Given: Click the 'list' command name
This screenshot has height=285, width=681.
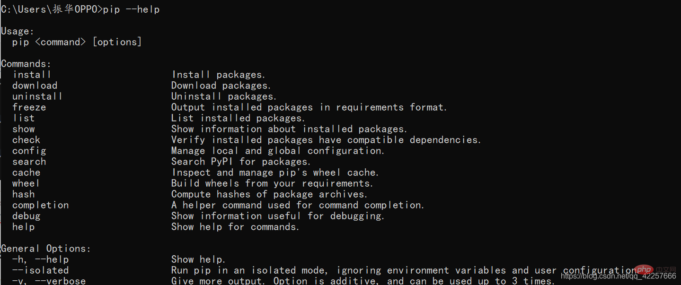Looking at the screenshot, I should 24,118.
